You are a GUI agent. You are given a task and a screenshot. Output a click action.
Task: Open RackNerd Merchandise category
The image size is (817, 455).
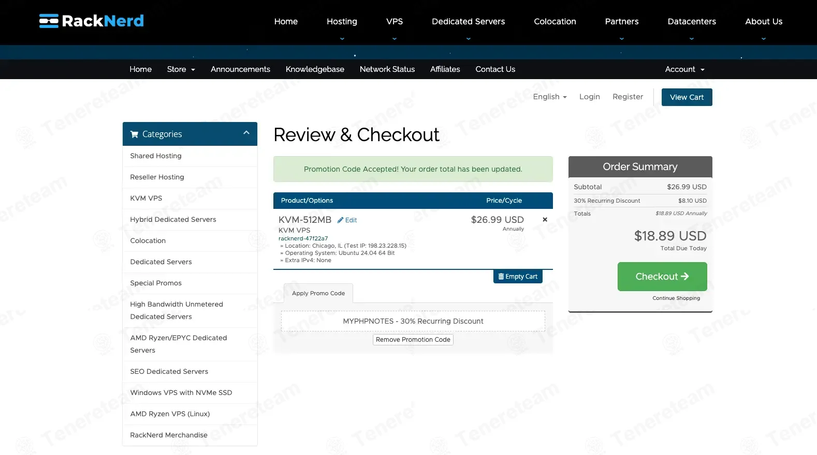click(x=190, y=435)
